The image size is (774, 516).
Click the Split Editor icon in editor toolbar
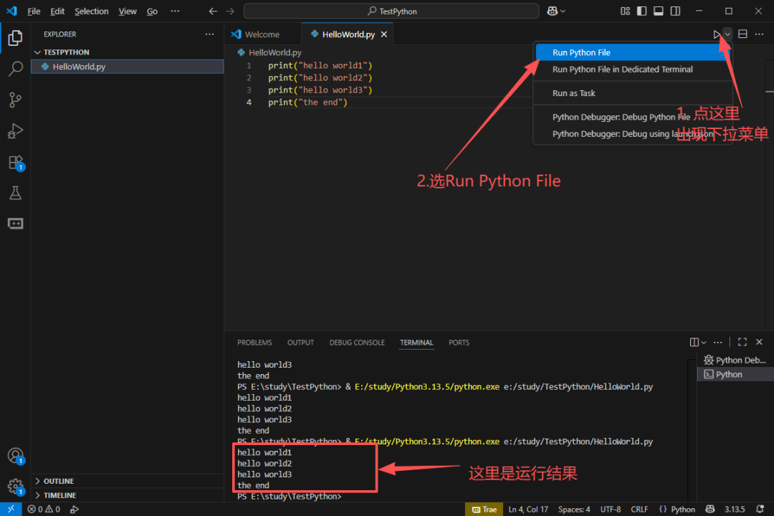click(x=742, y=34)
